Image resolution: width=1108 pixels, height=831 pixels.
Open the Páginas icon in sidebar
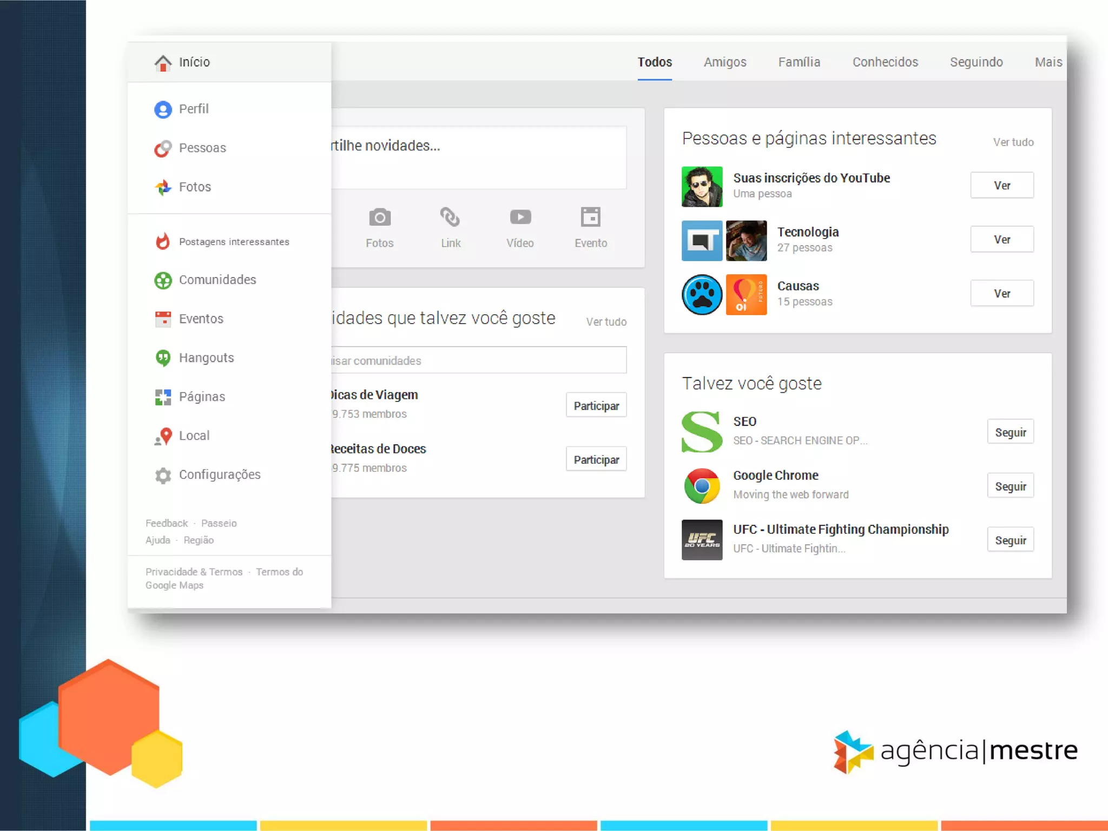pyautogui.click(x=163, y=397)
